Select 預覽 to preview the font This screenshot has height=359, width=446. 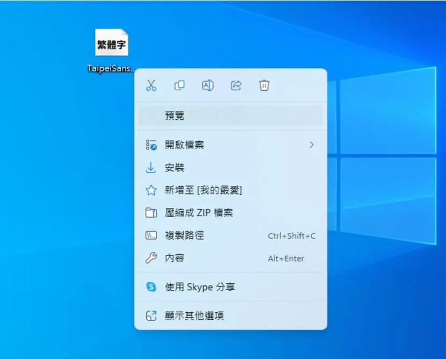(x=231, y=116)
